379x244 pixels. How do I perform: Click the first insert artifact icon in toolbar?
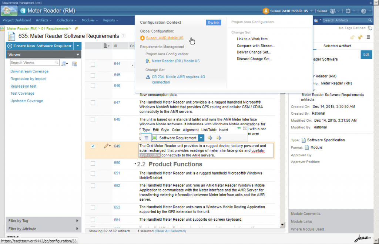click(x=210, y=138)
